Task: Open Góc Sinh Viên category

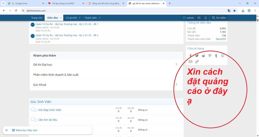Action: (41, 102)
